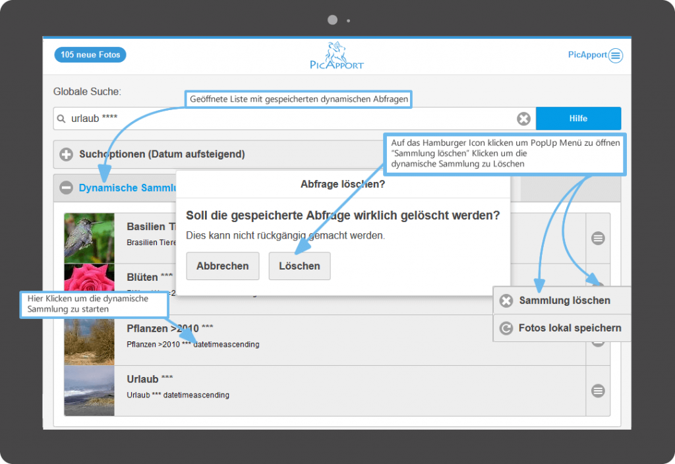Expand Suchoptionen with plus icon
The image size is (675, 464).
coord(66,154)
